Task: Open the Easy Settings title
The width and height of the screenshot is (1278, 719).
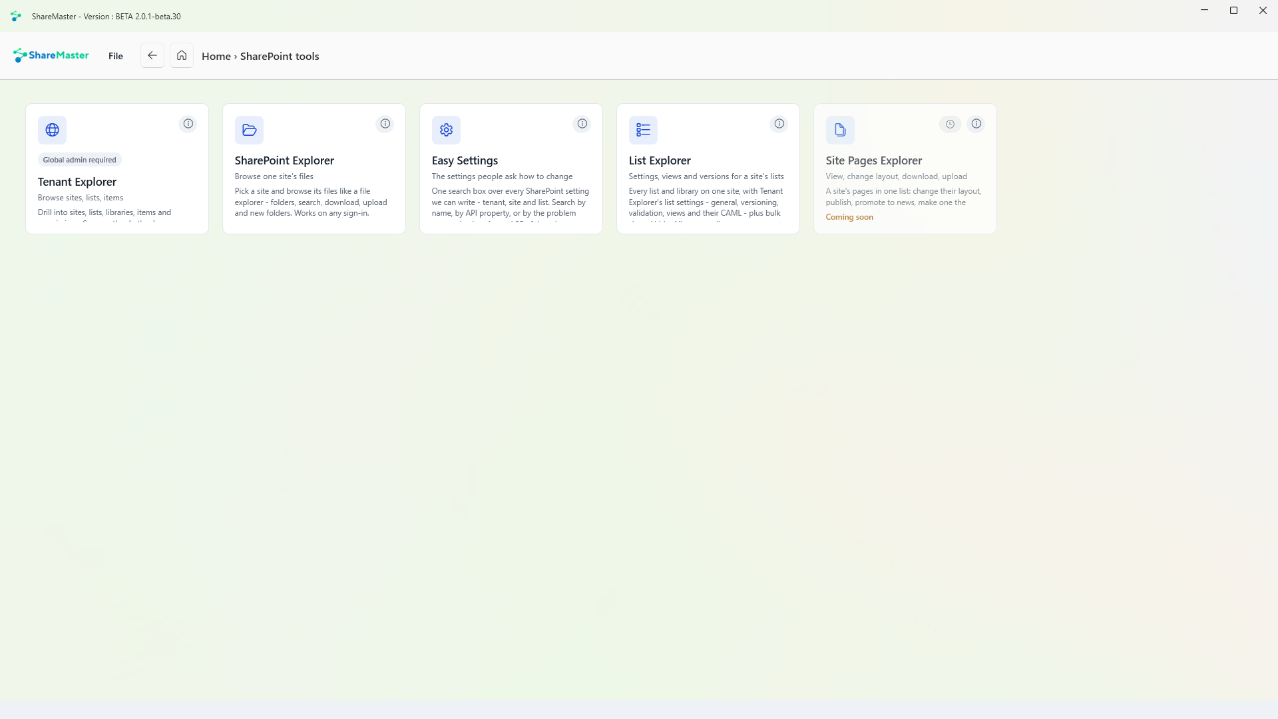Action: click(x=465, y=160)
